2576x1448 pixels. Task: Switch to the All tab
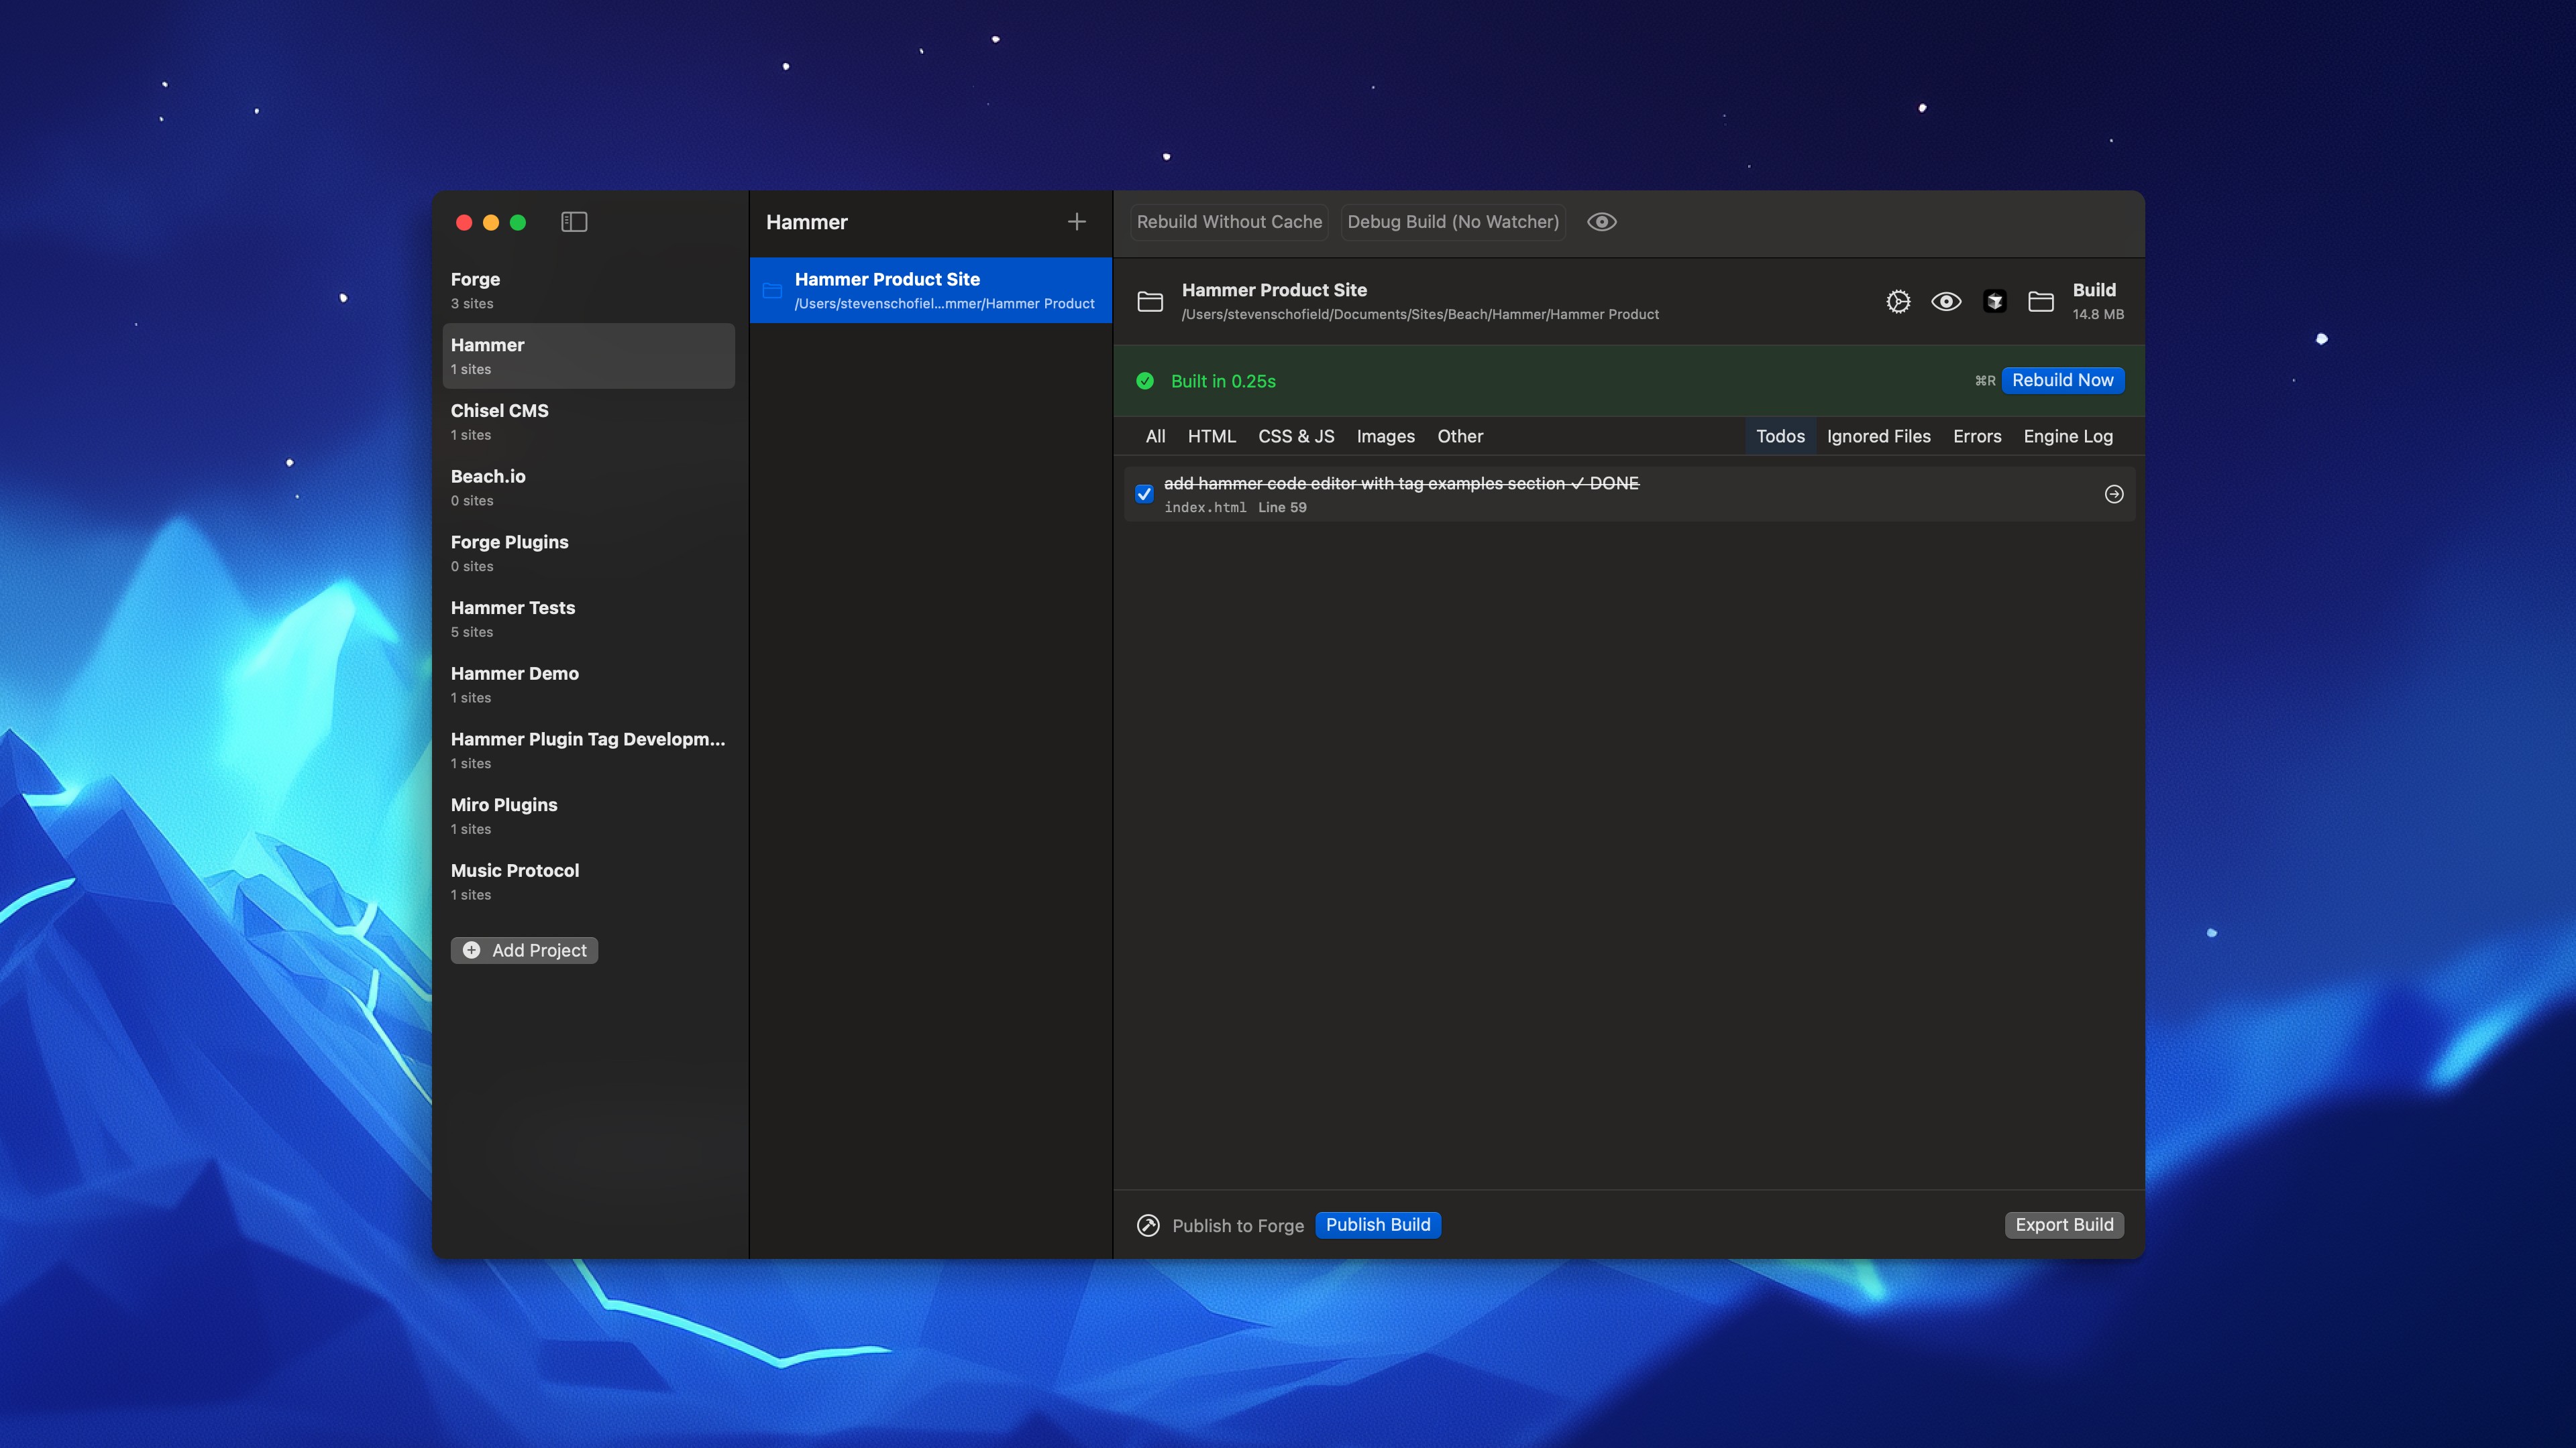click(1155, 436)
